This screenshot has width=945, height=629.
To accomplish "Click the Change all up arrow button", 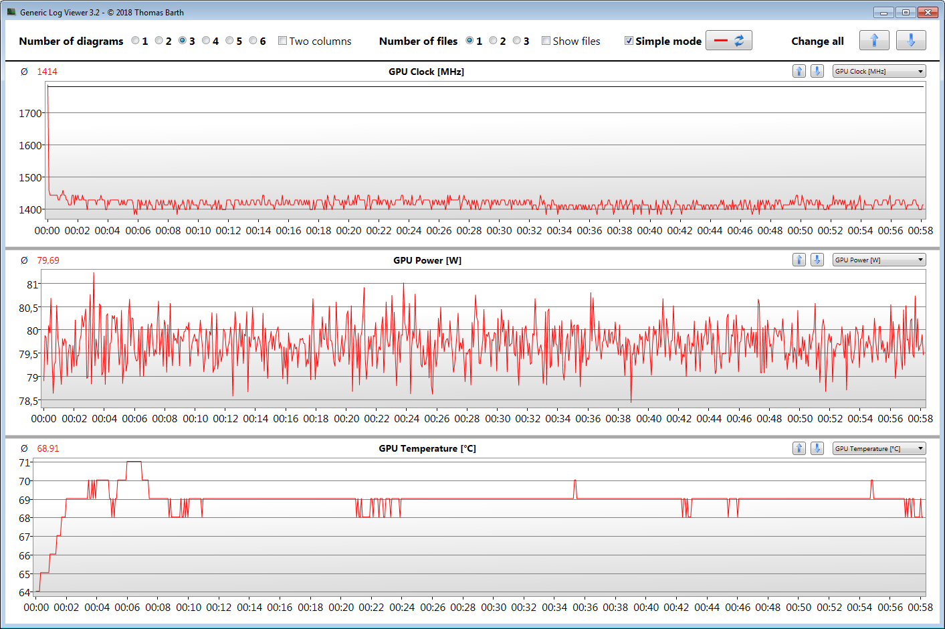I will point(874,40).
